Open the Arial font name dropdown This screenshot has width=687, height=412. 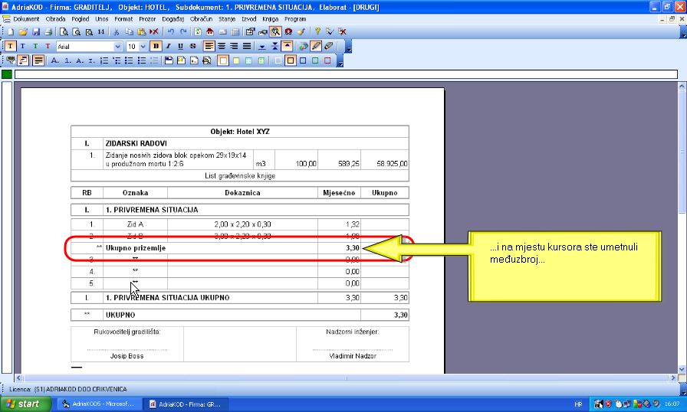click(x=117, y=47)
